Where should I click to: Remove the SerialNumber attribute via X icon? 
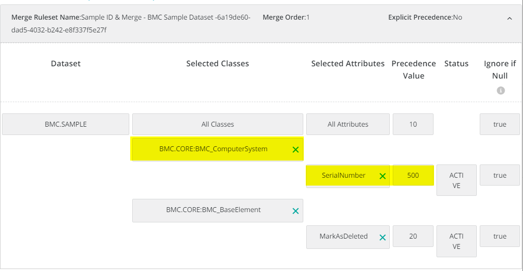tap(382, 176)
